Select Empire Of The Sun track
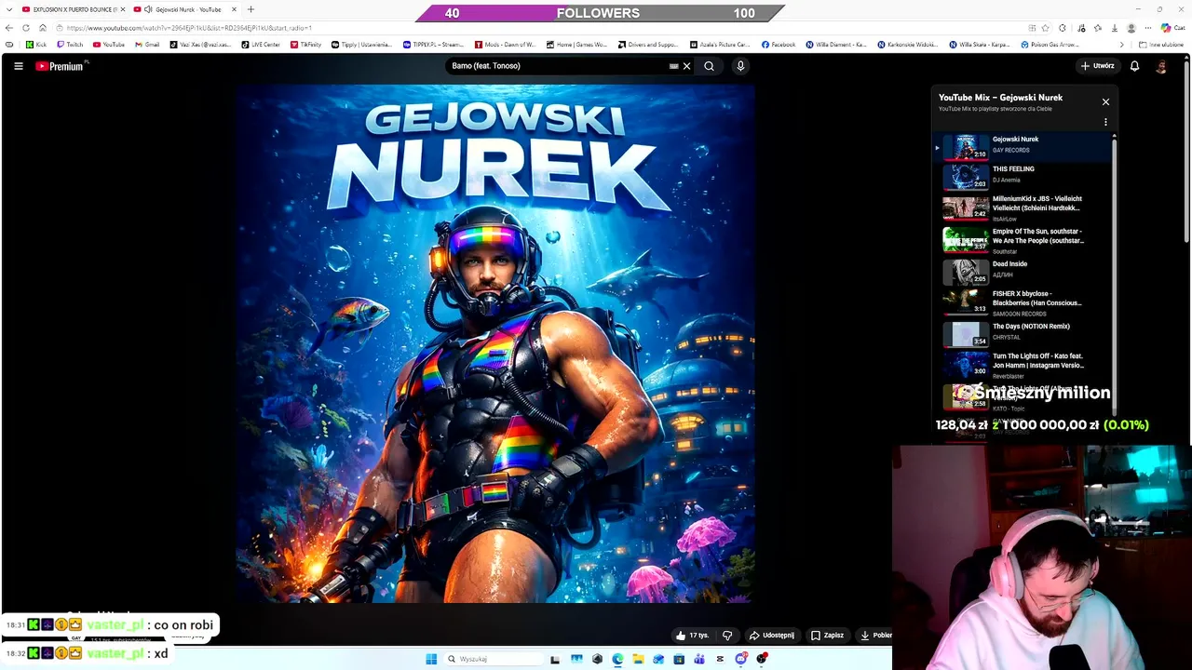Viewport: 1192px width, 670px height. (1023, 240)
